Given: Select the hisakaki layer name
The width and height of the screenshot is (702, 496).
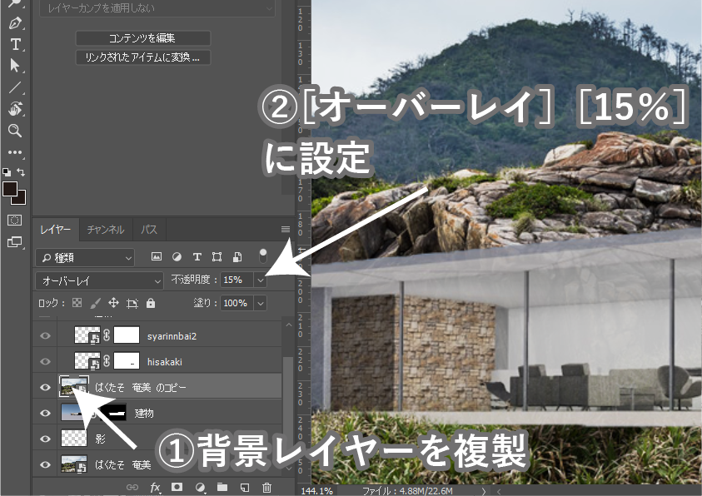Looking at the screenshot, I should click(x=165, y=362).
